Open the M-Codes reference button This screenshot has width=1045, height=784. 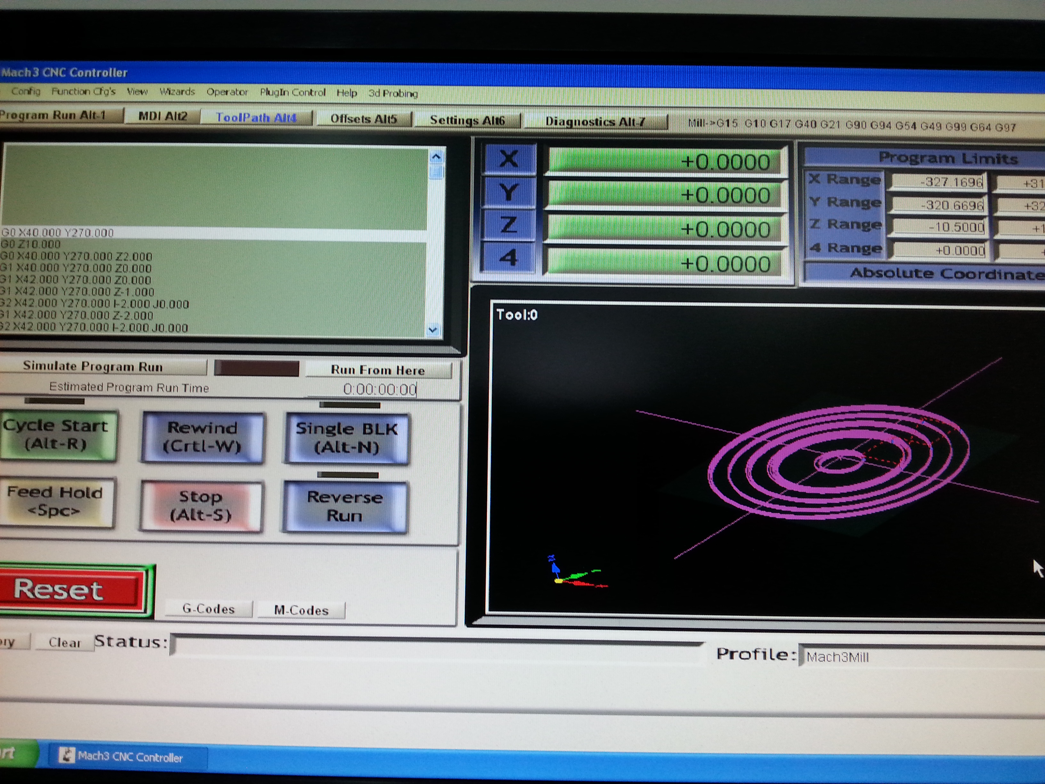click(x=301, y=610)
